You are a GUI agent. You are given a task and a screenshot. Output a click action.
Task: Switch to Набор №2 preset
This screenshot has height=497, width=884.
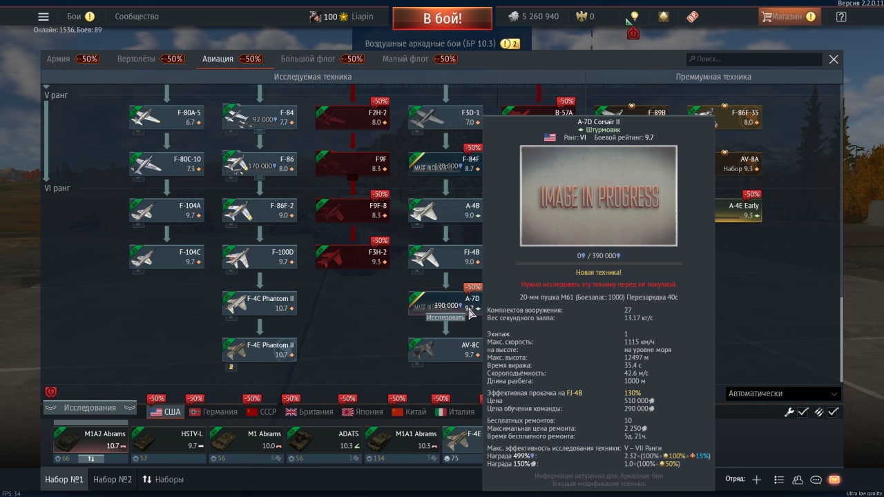point(113,479)
